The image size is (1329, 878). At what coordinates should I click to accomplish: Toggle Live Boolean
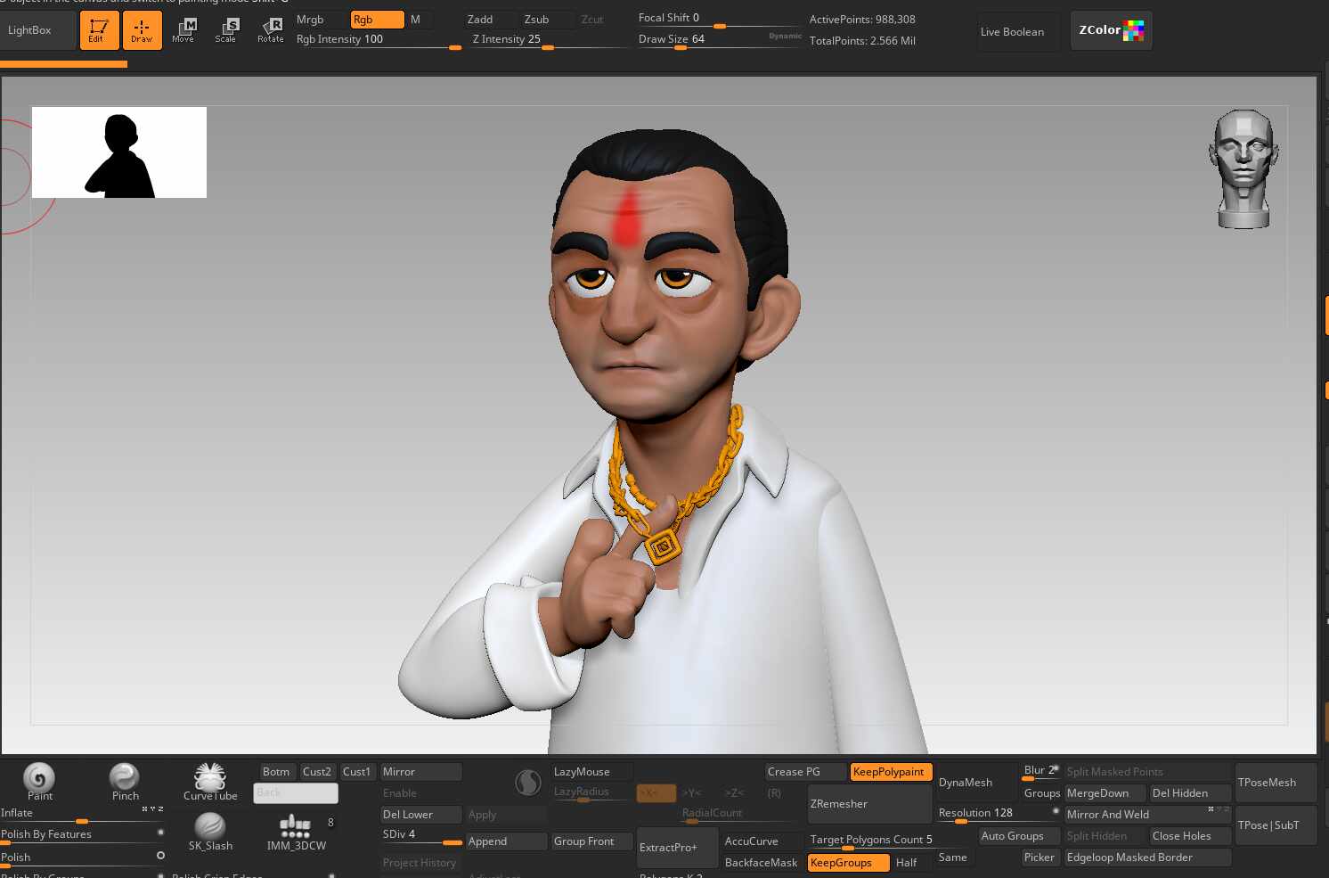(1018, 31)
